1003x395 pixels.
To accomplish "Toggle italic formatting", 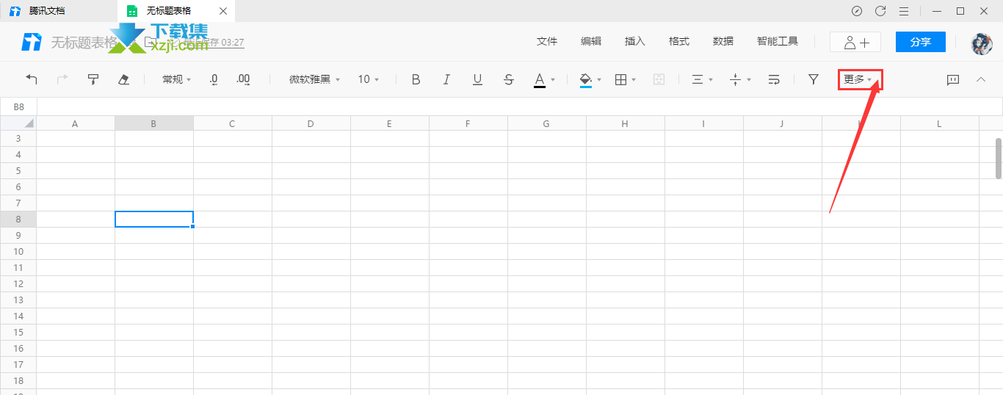I will pos(446,79).
